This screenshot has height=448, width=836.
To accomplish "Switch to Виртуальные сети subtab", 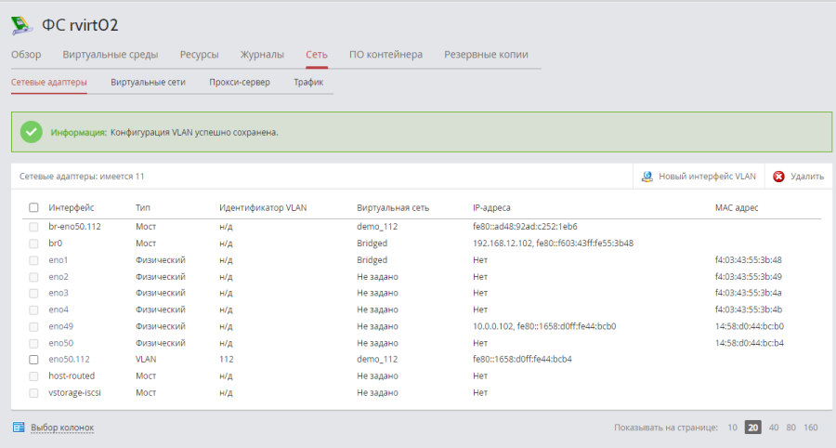I will coord(148,83).
